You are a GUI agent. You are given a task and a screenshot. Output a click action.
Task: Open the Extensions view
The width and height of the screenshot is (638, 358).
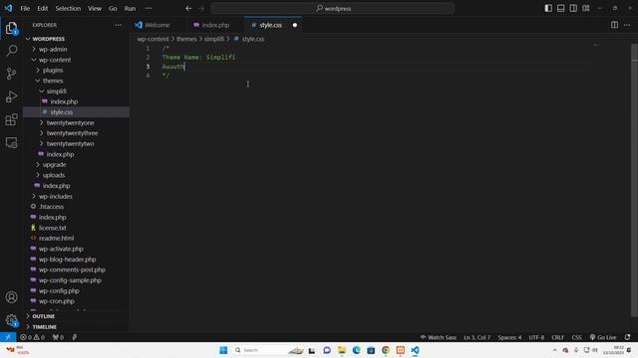tap(11, 119)
